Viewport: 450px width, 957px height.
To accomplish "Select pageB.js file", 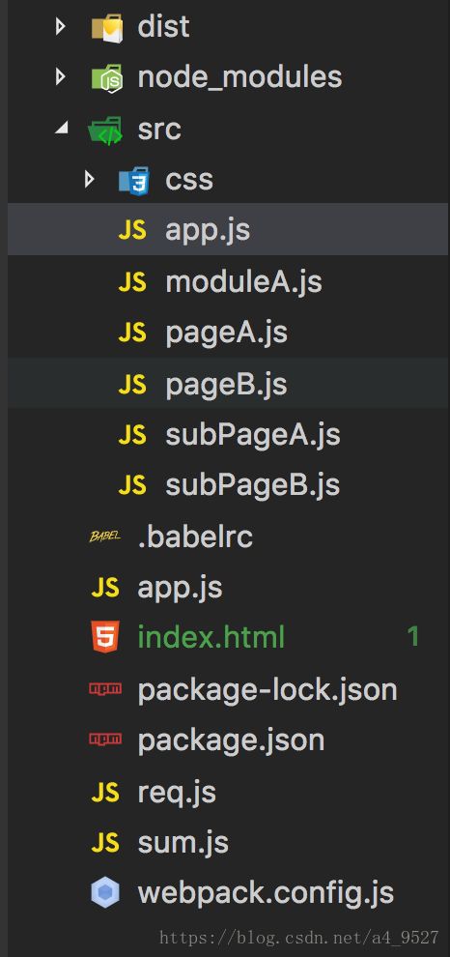I will point(228,384).
